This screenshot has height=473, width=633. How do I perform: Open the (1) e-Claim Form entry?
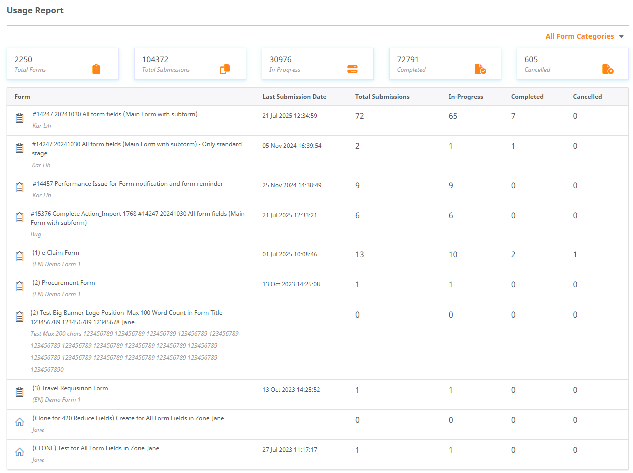tap(56, 253)
